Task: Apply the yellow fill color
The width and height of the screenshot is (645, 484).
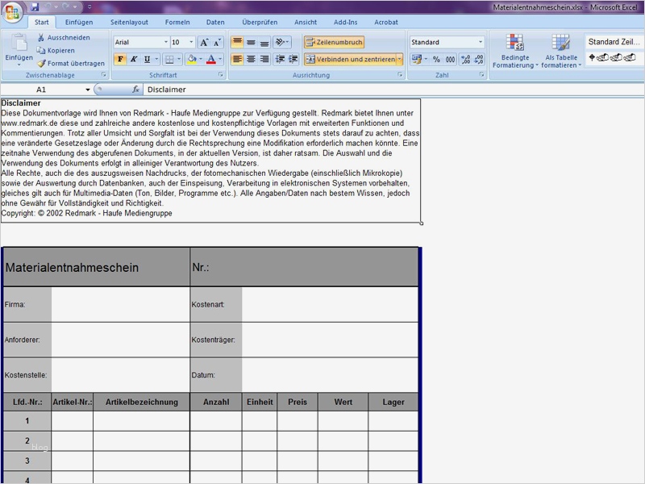Action: (x=192, y=59)
